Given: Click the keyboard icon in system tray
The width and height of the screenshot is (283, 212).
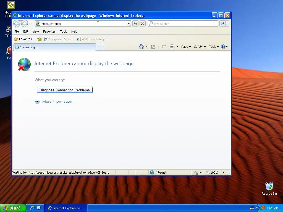Looking at the screenshot, I should point(252,208).
